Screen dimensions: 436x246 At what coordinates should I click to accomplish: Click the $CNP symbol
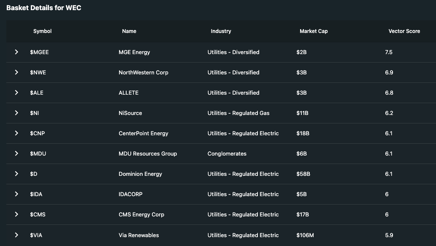tap(37, 133)
